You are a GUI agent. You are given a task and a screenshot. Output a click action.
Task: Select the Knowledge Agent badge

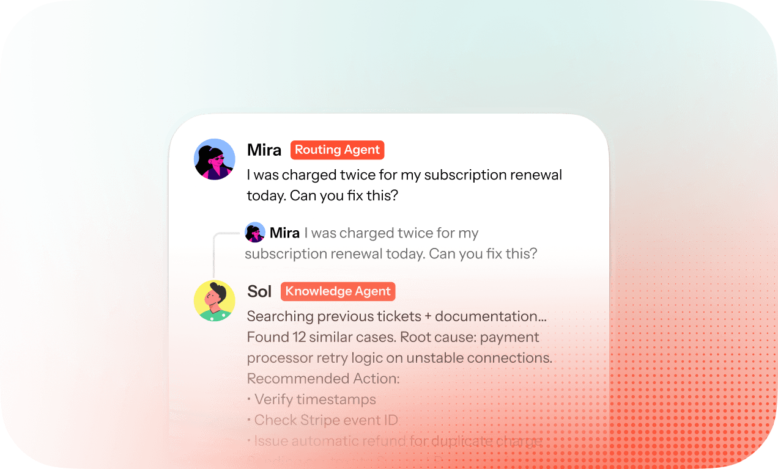coord(338,291)
